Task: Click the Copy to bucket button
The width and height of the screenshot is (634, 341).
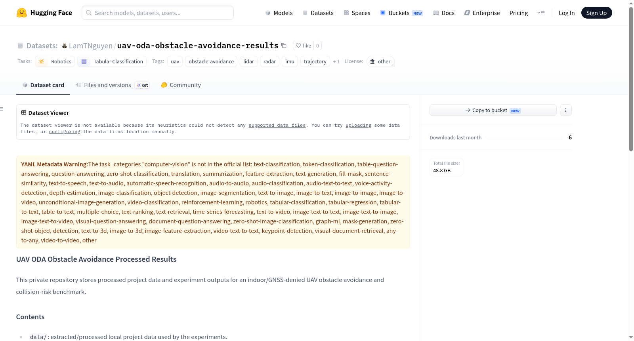Action: click(x=493, y=110)
